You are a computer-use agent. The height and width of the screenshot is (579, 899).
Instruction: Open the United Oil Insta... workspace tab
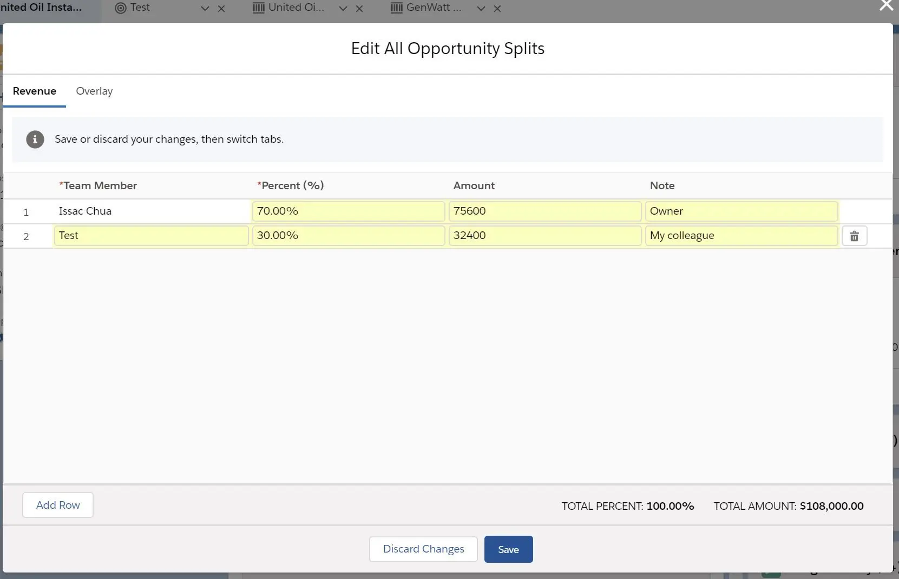pyautogui.click(x=41, y=8)
